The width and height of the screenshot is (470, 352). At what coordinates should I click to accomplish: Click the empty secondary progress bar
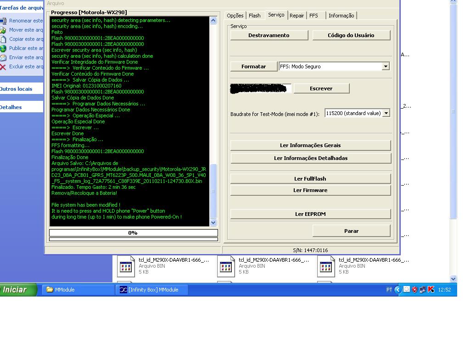point(134,239)
